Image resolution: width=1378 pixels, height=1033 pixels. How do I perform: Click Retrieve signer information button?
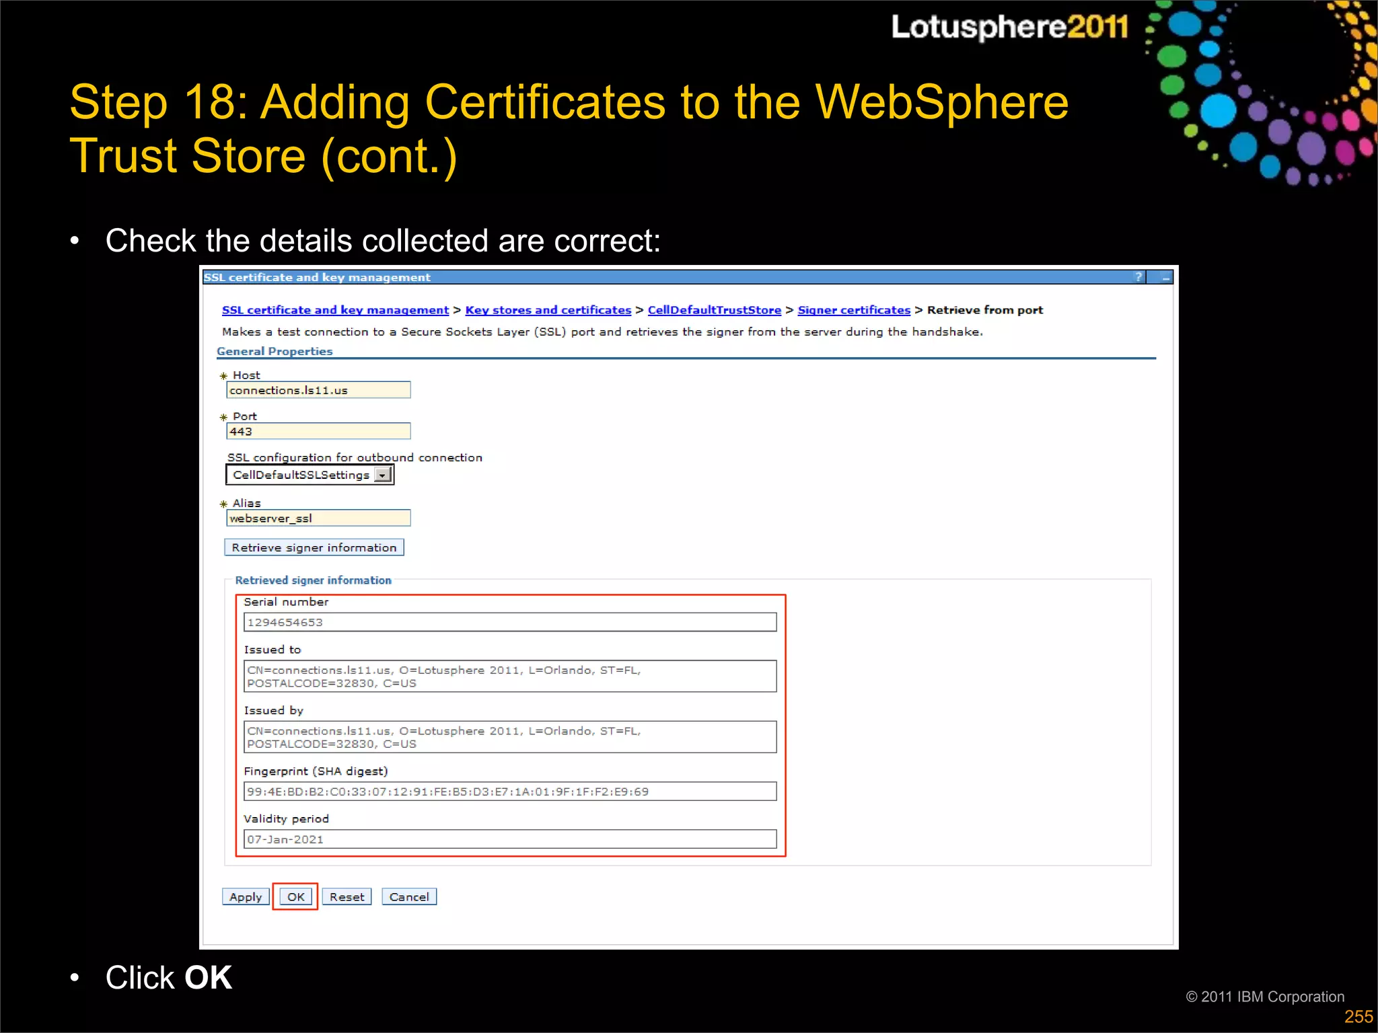pyautogui.click(x=314, y=547)
